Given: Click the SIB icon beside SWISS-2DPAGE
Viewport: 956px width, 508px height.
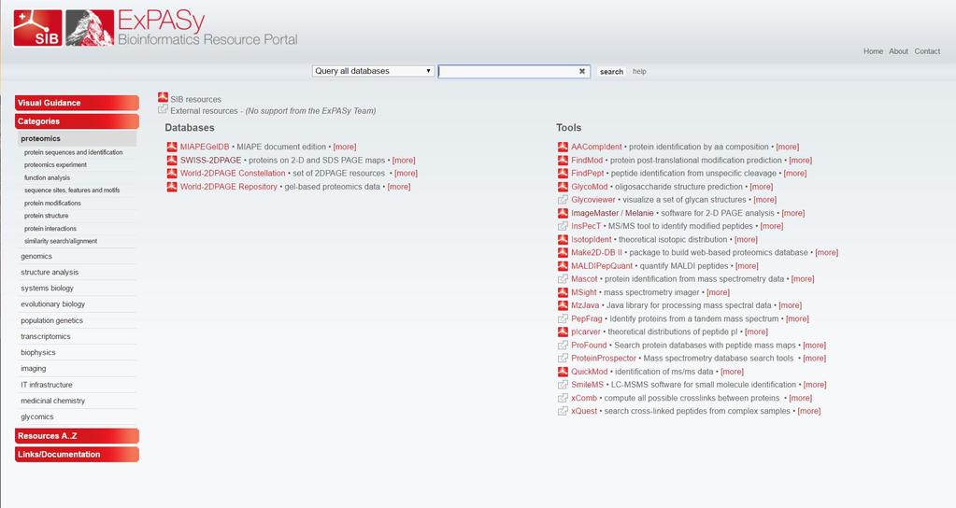Looking at the screenshot, I should click(x=172, y=161).
